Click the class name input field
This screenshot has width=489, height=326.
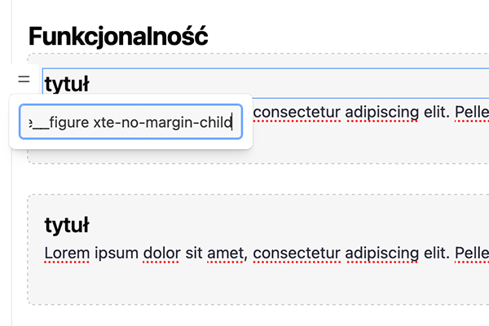coord(130,122)
